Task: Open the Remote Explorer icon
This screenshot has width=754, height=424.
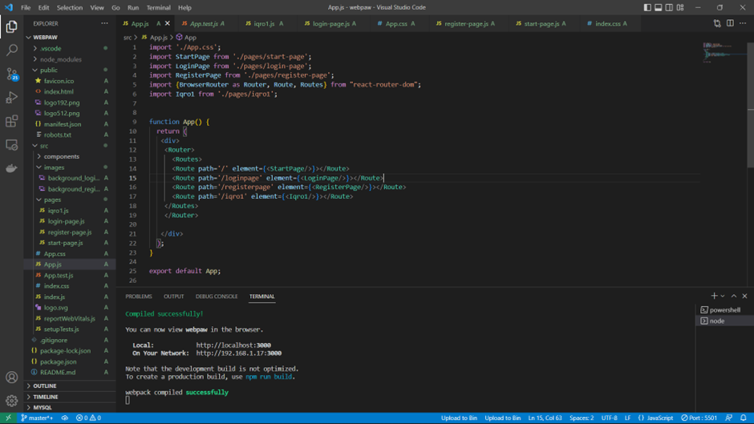Action: (x=11, y=145)
